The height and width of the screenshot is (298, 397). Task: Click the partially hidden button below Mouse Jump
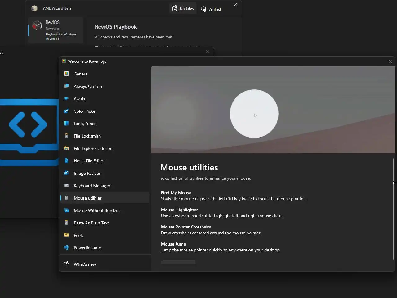pos(178,262)
